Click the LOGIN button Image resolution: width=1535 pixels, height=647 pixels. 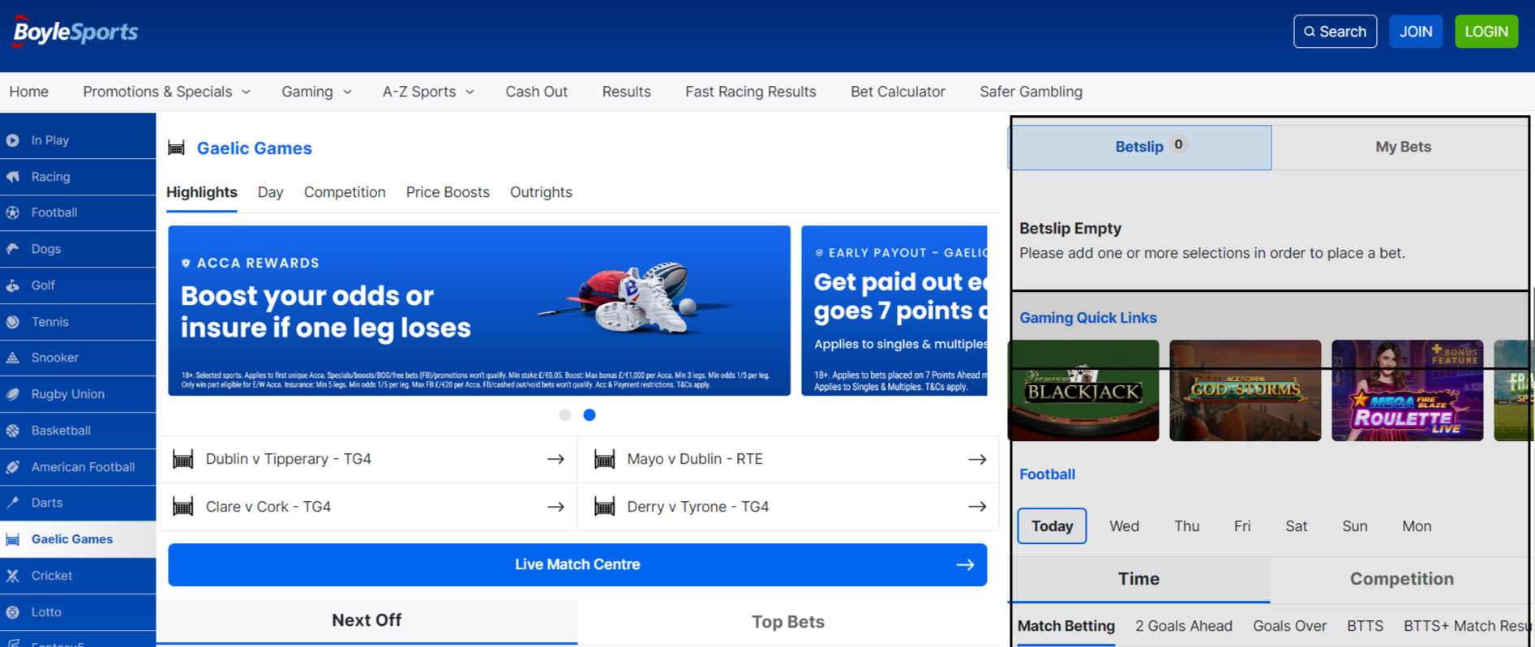(x=1486, y=32)
